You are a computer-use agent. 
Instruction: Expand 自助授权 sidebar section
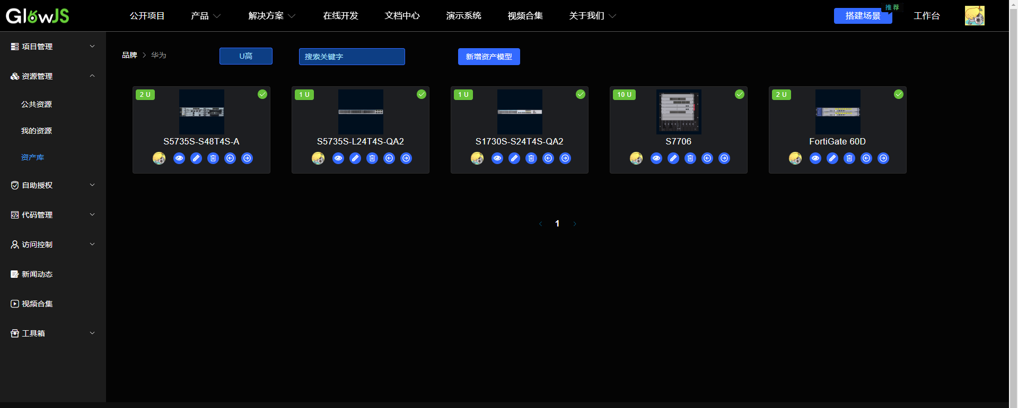pyautogui.click(x=53, y=185)
